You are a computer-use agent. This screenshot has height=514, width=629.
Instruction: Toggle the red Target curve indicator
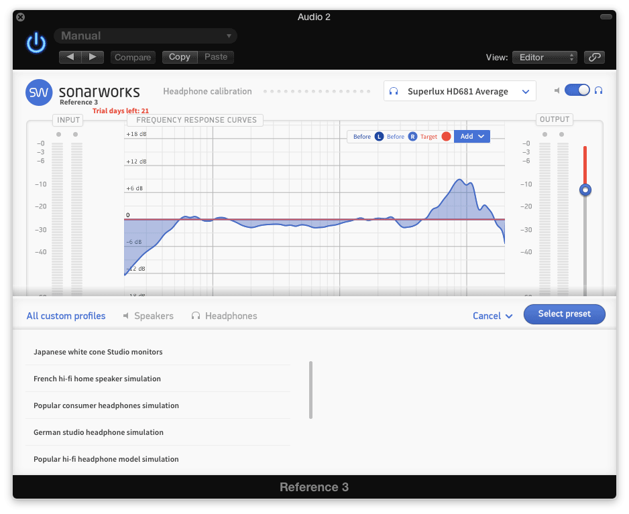(446, 137)
